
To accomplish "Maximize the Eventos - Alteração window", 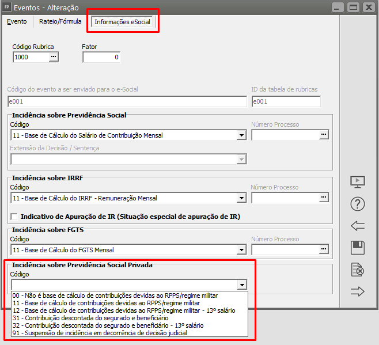I will click(354, 7).
